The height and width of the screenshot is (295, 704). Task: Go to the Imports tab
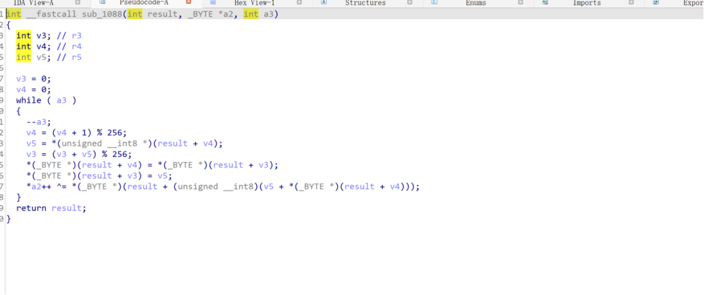(x=587, y=3)
